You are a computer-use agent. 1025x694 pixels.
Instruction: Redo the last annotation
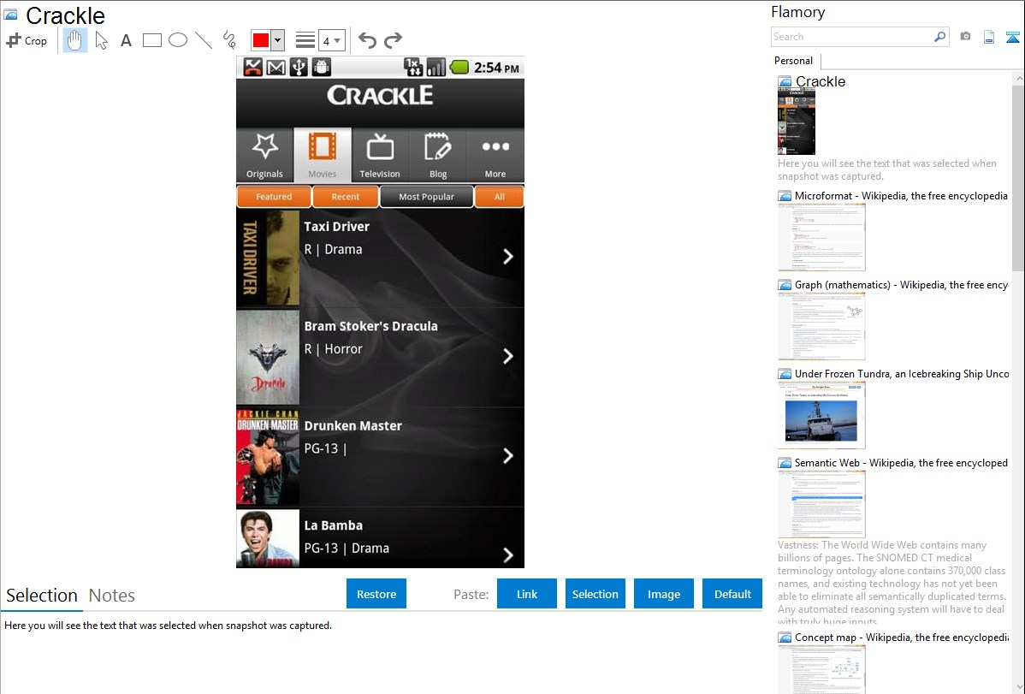393,40
